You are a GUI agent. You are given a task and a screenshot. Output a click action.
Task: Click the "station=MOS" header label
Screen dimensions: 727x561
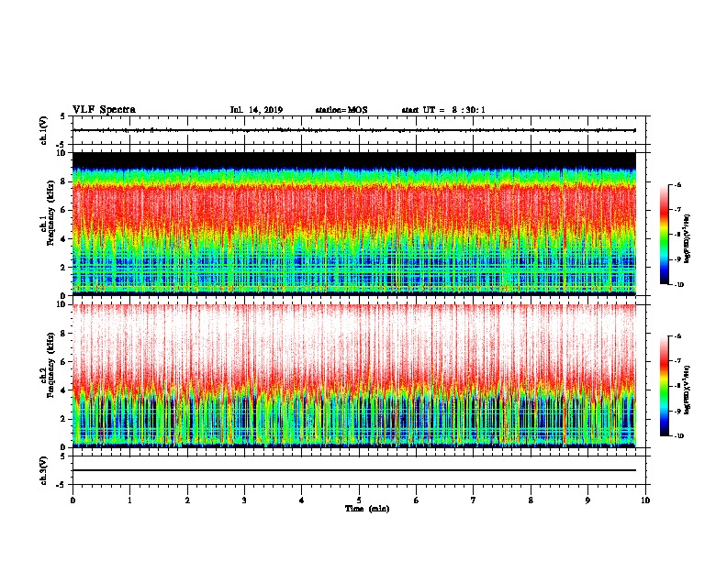click(x=341, y=110)
